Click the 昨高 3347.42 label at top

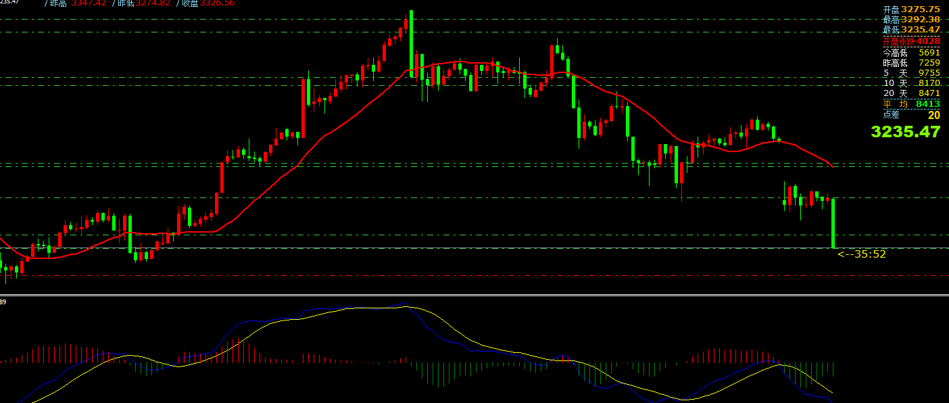(75, 3)
